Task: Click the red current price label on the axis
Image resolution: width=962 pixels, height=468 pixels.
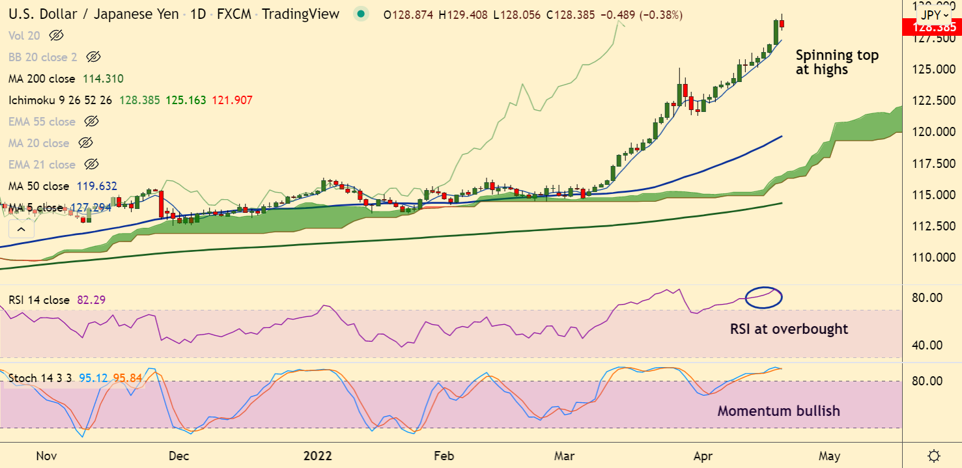Action: click(x=932, y=28)
